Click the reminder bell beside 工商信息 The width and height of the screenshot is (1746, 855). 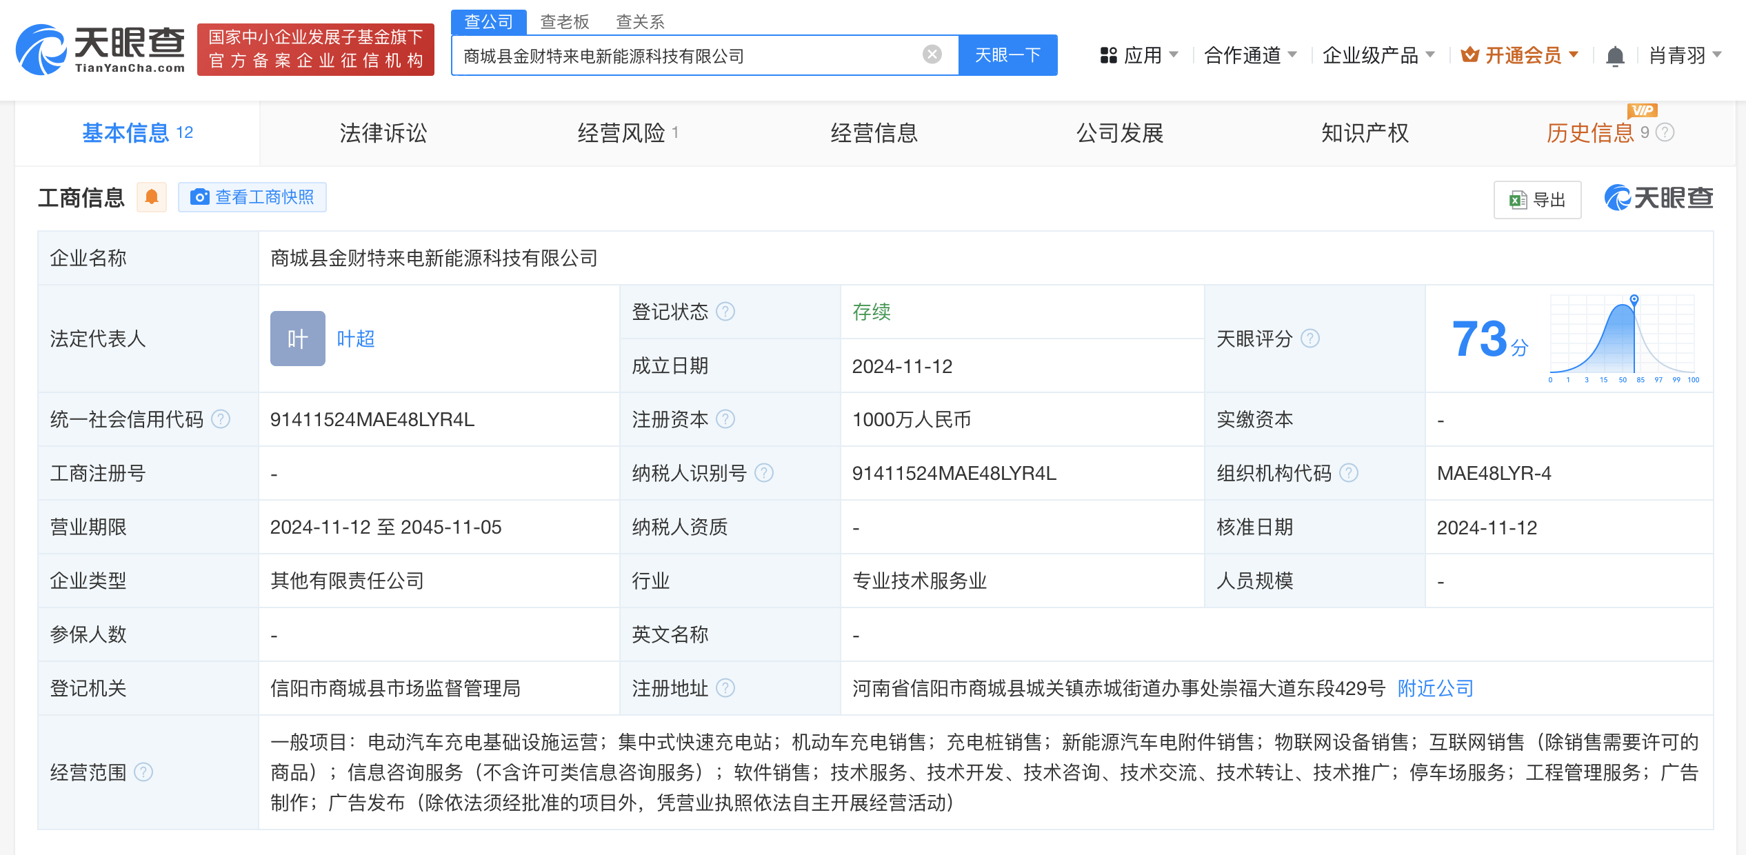pos(152,197)
